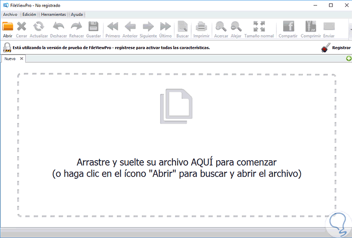
Task: Click the Abrir folder icon
Action: tap(8, 27)
